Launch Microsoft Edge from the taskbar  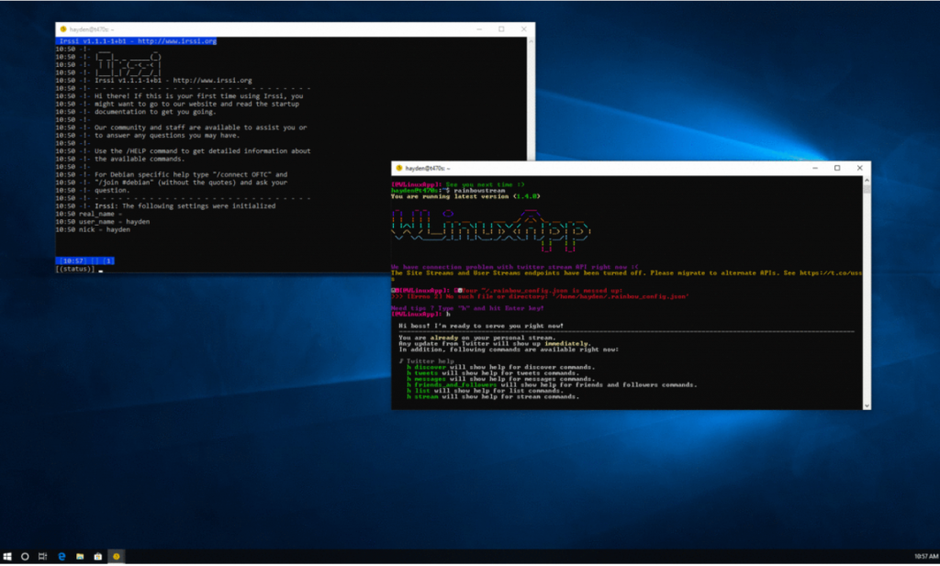click(x=62, y=555)
